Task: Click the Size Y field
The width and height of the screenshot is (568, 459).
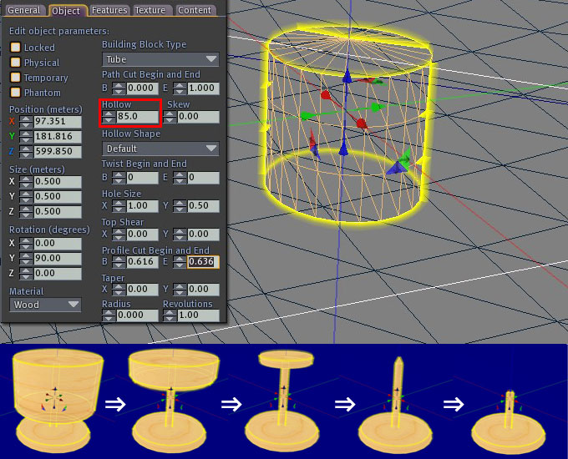Action: coord(58,197)
